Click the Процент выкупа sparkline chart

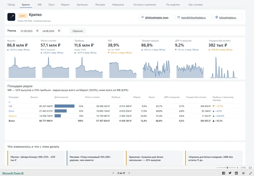click(156, 69)
